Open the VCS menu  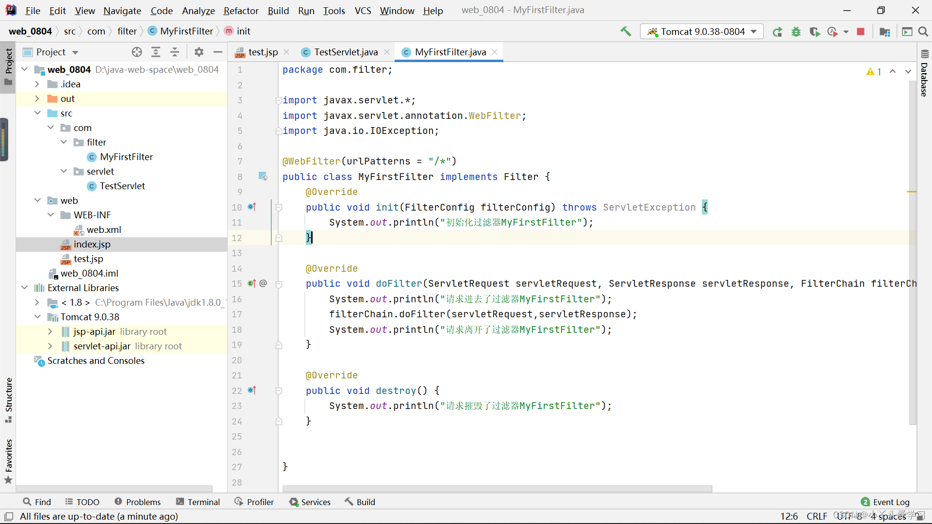click(x=363, y=10)
